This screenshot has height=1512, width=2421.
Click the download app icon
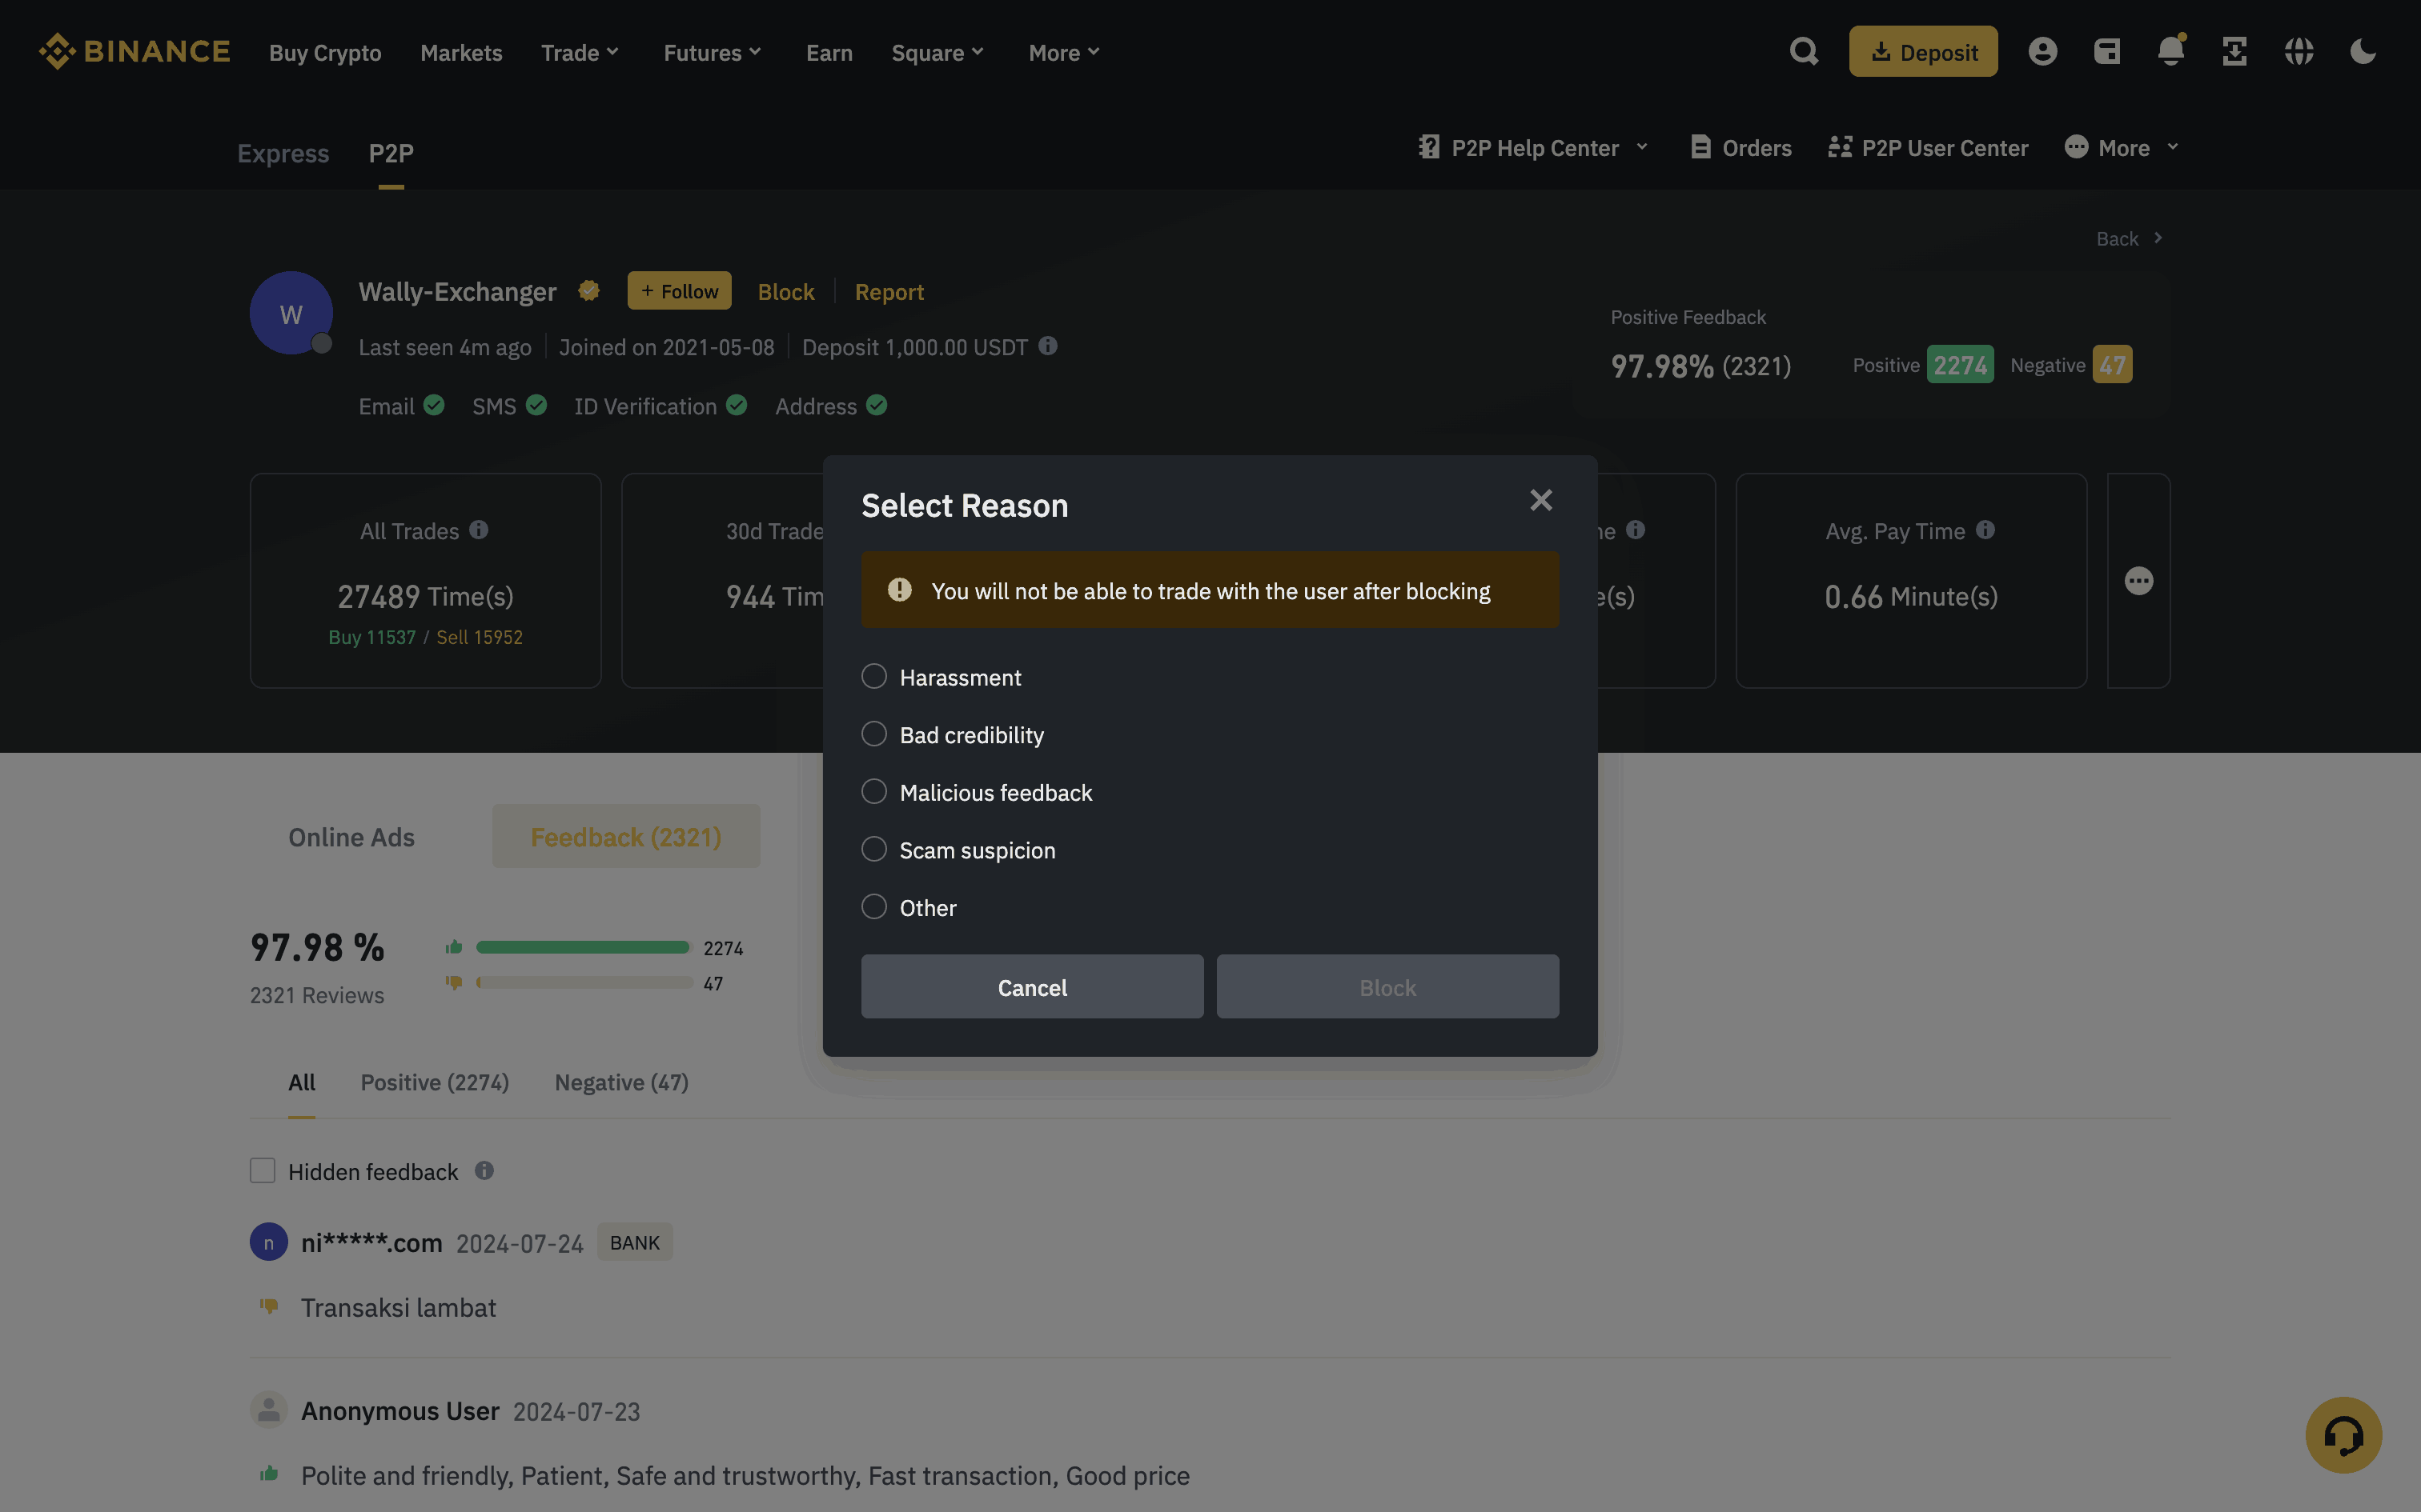pos(2234,51)
